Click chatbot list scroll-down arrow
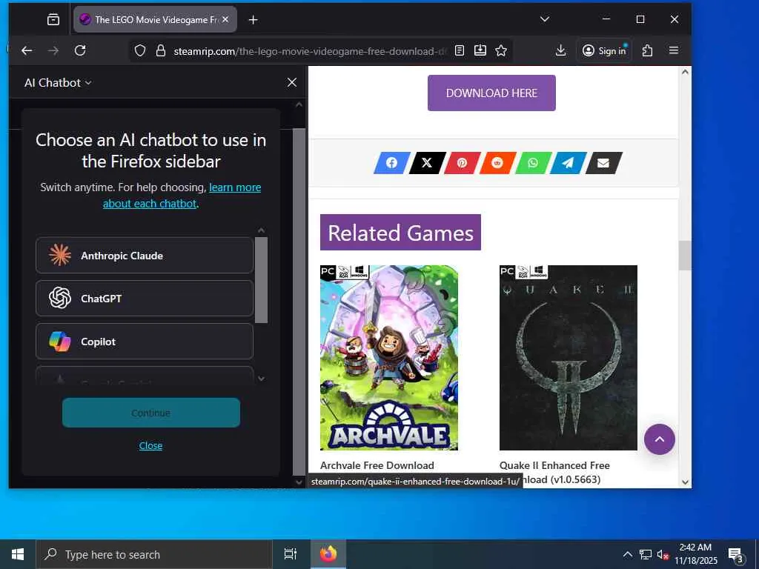This screenshot has width=759, height=569. pyautogui.click(x=262, y=379)
